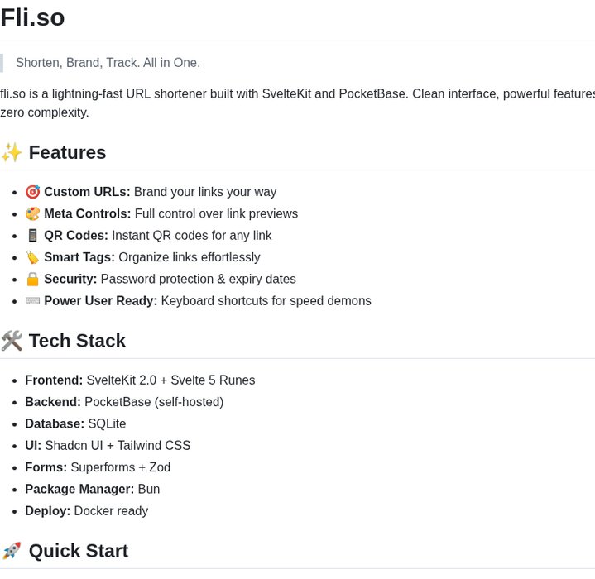The height and width of the screenshot is (579, 595).
Task: Click the phone emoji before QR Codes
Action: coord(32,236)
